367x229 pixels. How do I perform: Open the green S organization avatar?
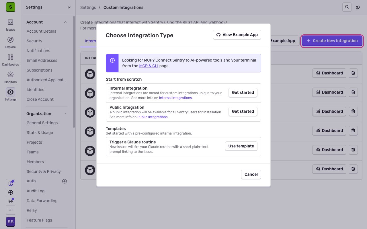[11, 7]
